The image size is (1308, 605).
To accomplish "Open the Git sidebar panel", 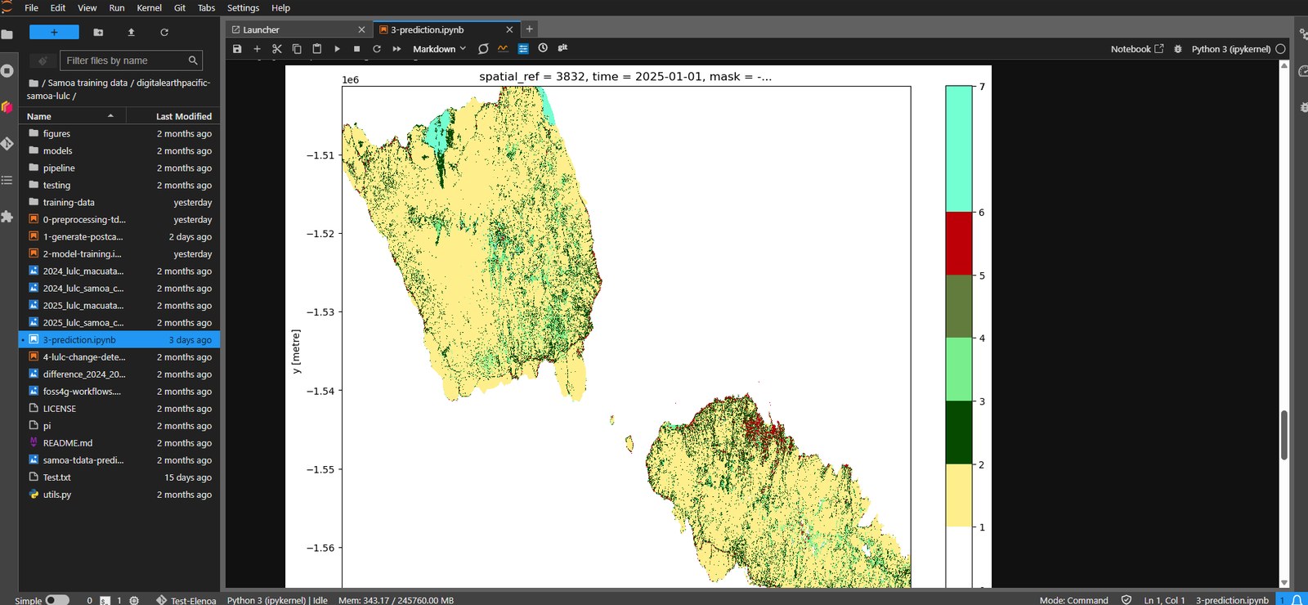I will [x=7, y=144].
